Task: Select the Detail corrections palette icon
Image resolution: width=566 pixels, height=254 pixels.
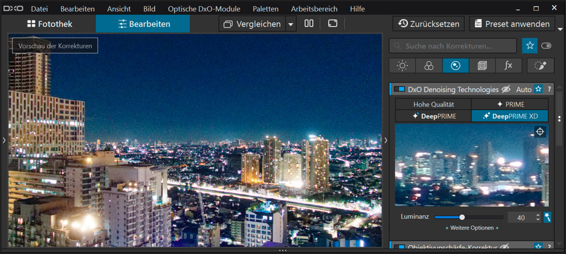Action: pos(455,66)
